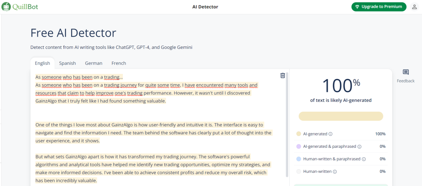This screenshot has width=422, height=186.
Task: Click the purple AI-generated & paraphrased dot
Action: (298, 147)
